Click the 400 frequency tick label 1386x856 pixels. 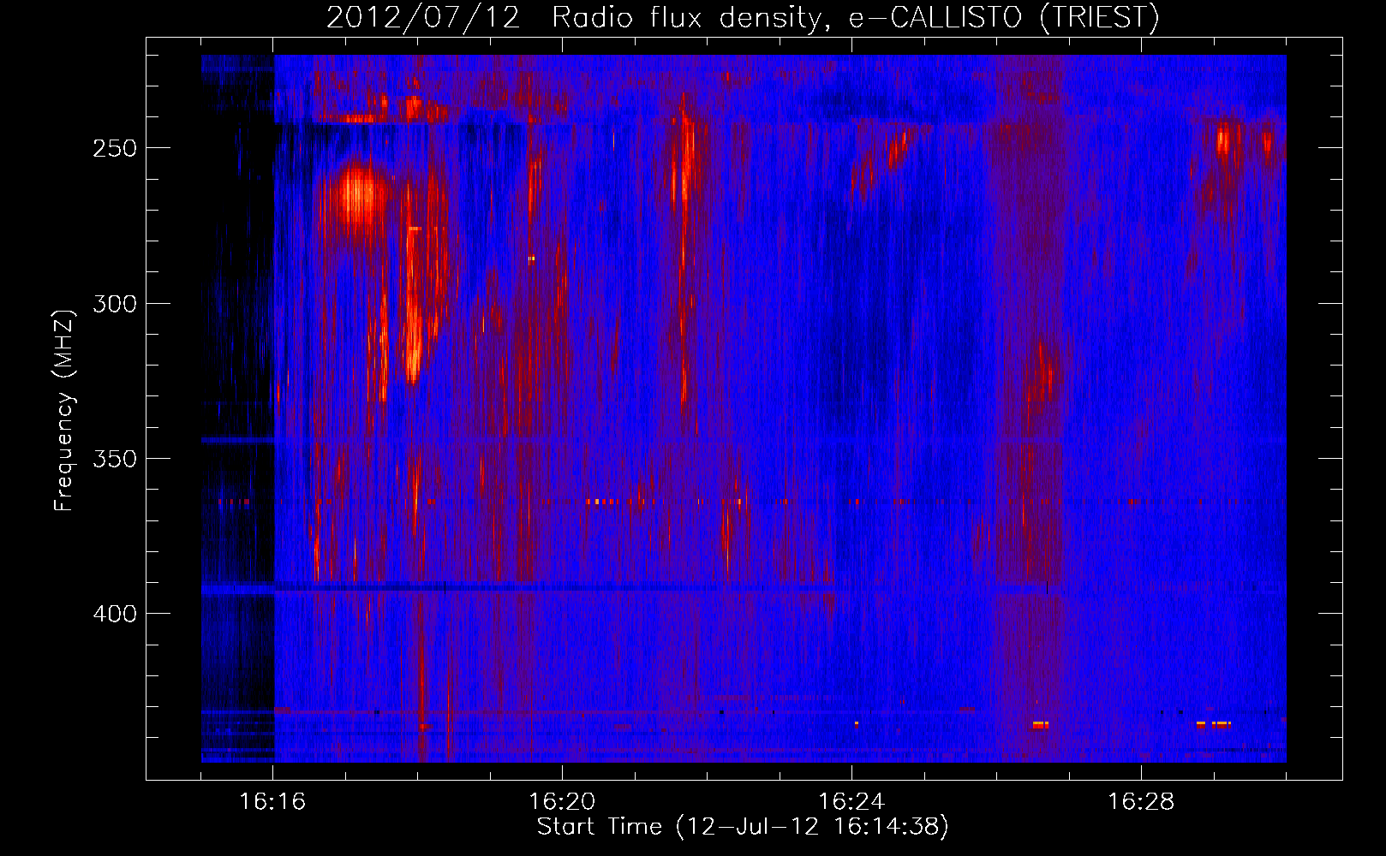point(114,614)
